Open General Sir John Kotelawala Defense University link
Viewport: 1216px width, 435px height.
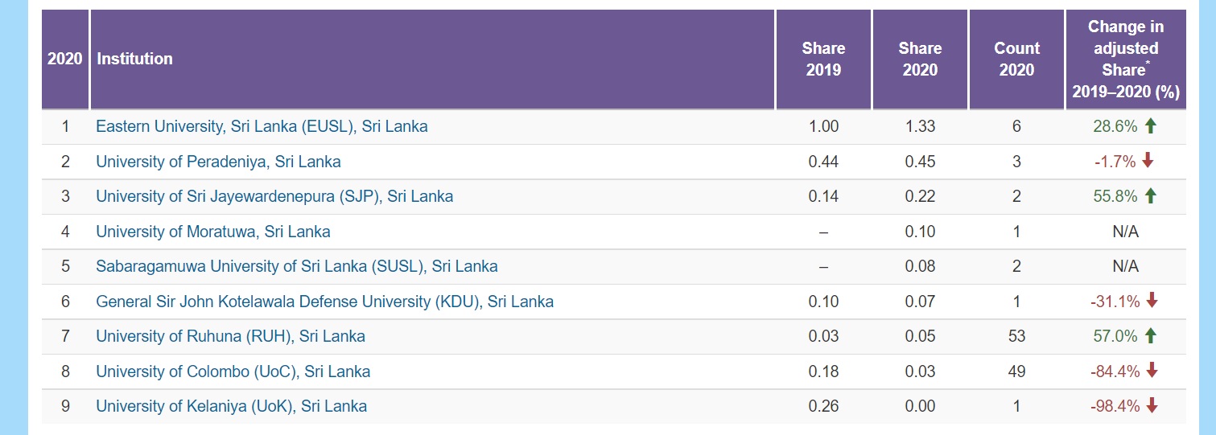(x=324, y=302)
